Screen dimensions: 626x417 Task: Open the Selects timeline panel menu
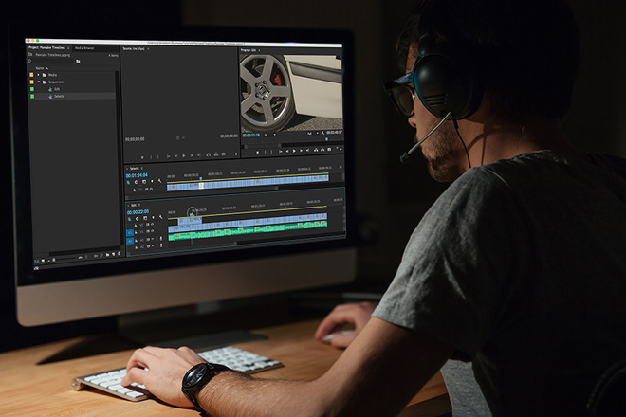tap(141, 169)
